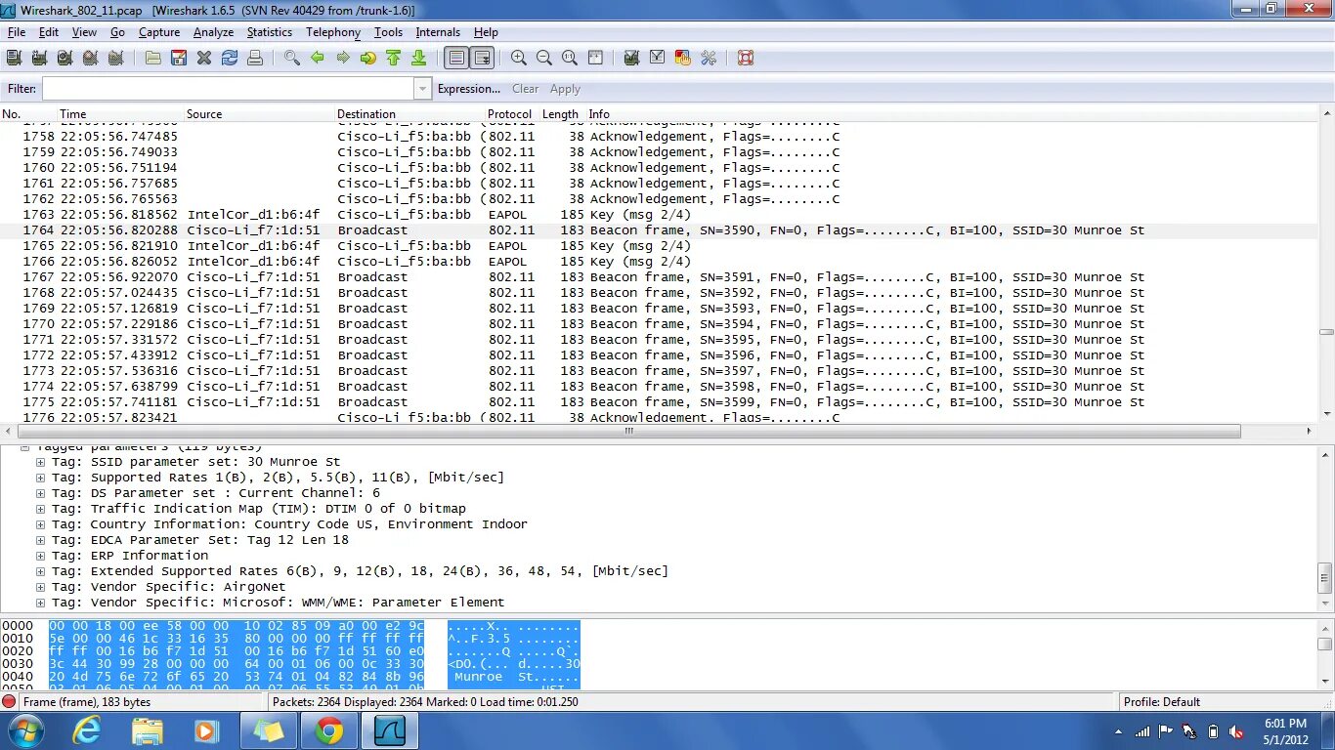Open filter history dropdown arrow
The height and width of the screenshot is (750, 1335).
pyautogui.click(x=422, y=89)
